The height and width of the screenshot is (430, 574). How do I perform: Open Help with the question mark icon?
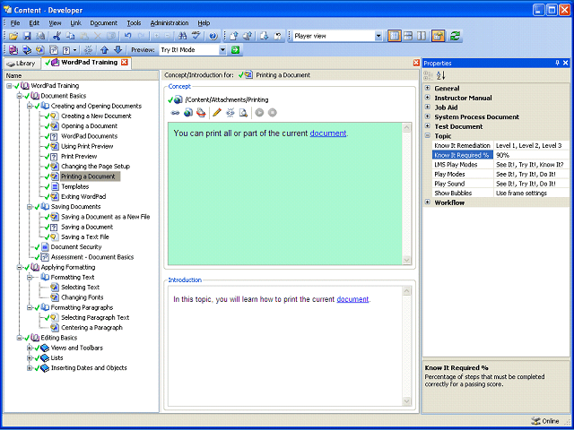coord(213,36)
